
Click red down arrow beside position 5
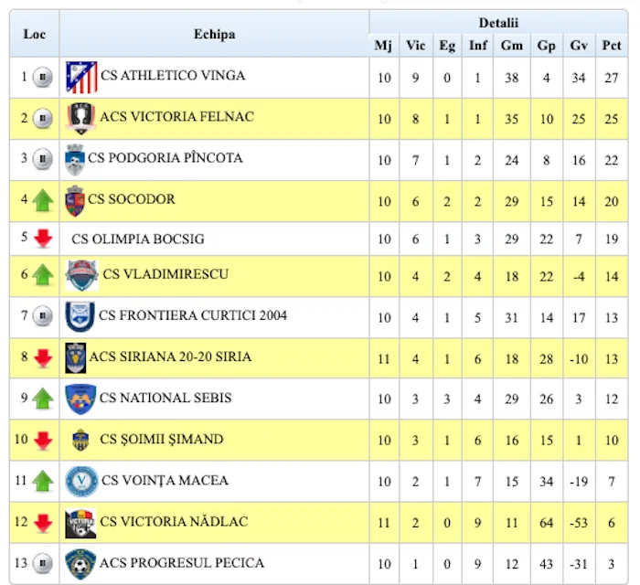[42, 239]
